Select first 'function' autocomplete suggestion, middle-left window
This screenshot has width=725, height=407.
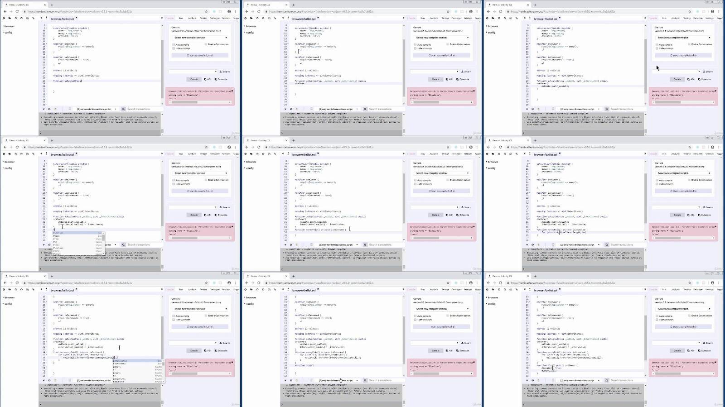(x=77, y=233)
